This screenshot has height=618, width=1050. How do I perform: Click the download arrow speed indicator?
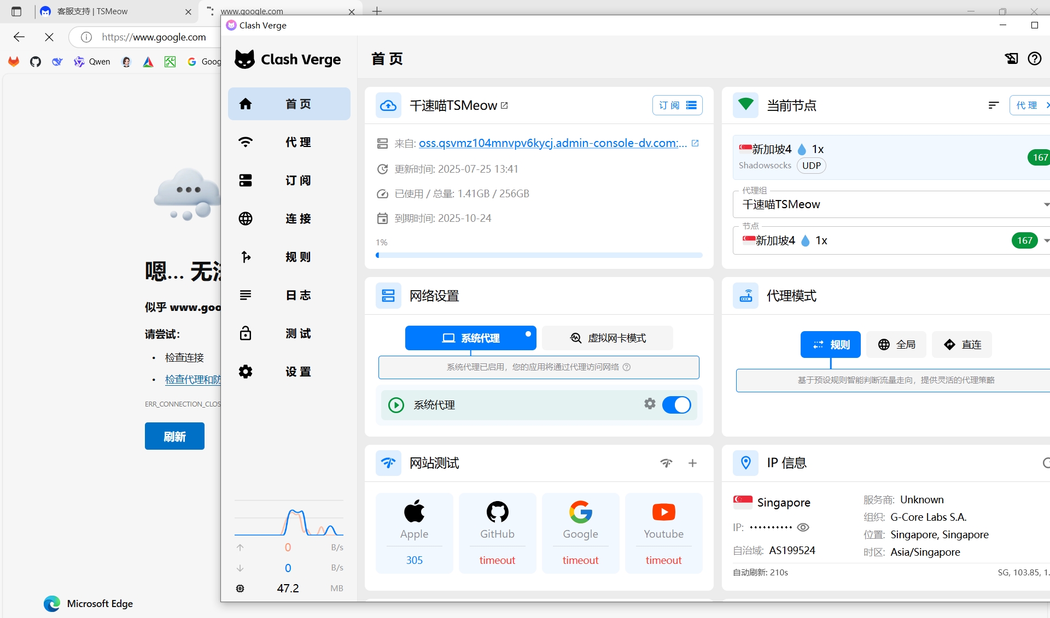(240, 568)
